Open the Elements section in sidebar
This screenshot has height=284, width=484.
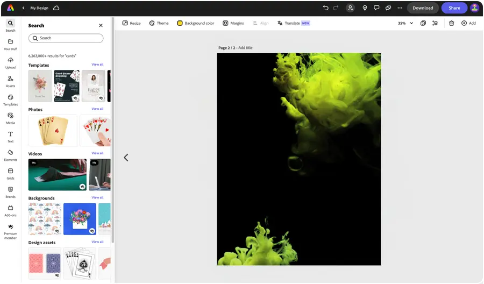coord(11,155)
